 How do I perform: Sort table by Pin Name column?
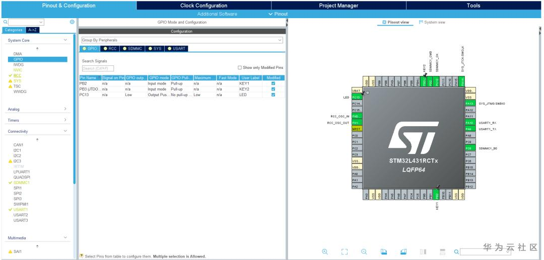(90, 78)
